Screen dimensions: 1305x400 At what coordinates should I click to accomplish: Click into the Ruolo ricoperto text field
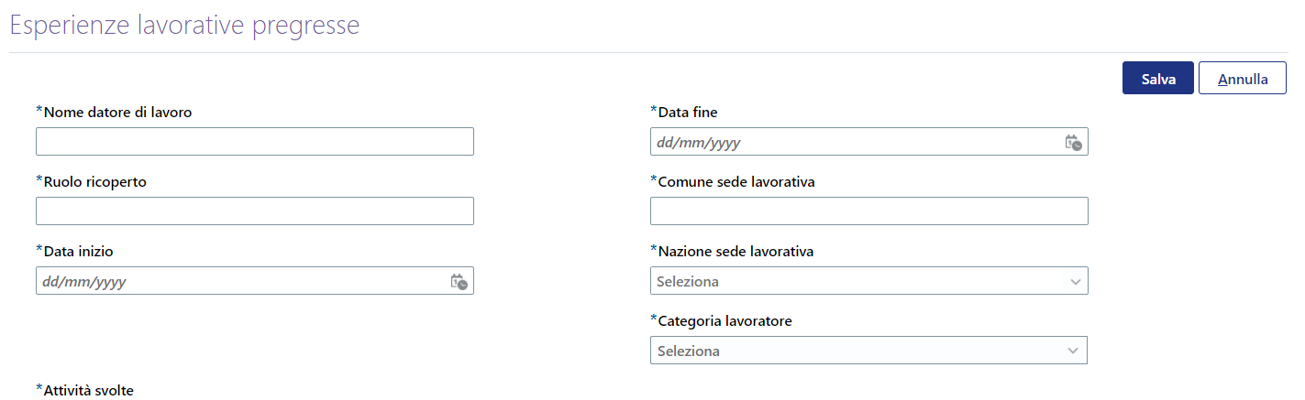point(255,211)
